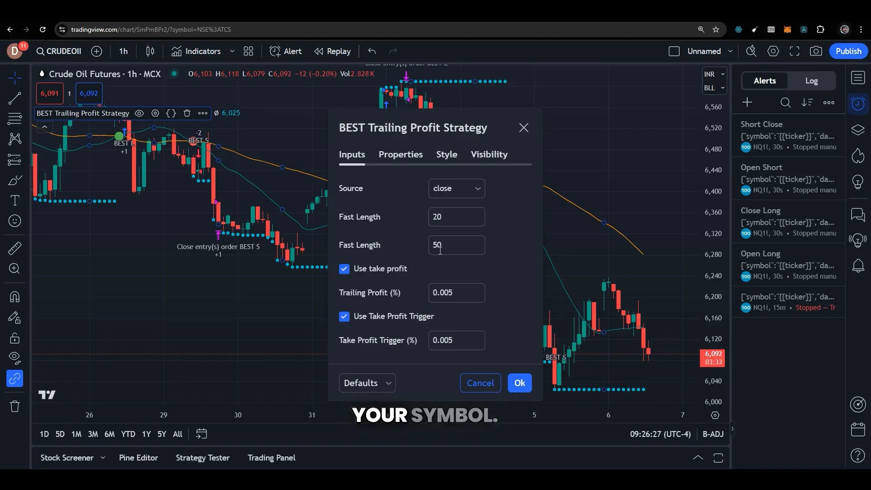Toggle B-ADJ adjustment setting
Viewport: 871px width, 490px height.
(713, 434)
